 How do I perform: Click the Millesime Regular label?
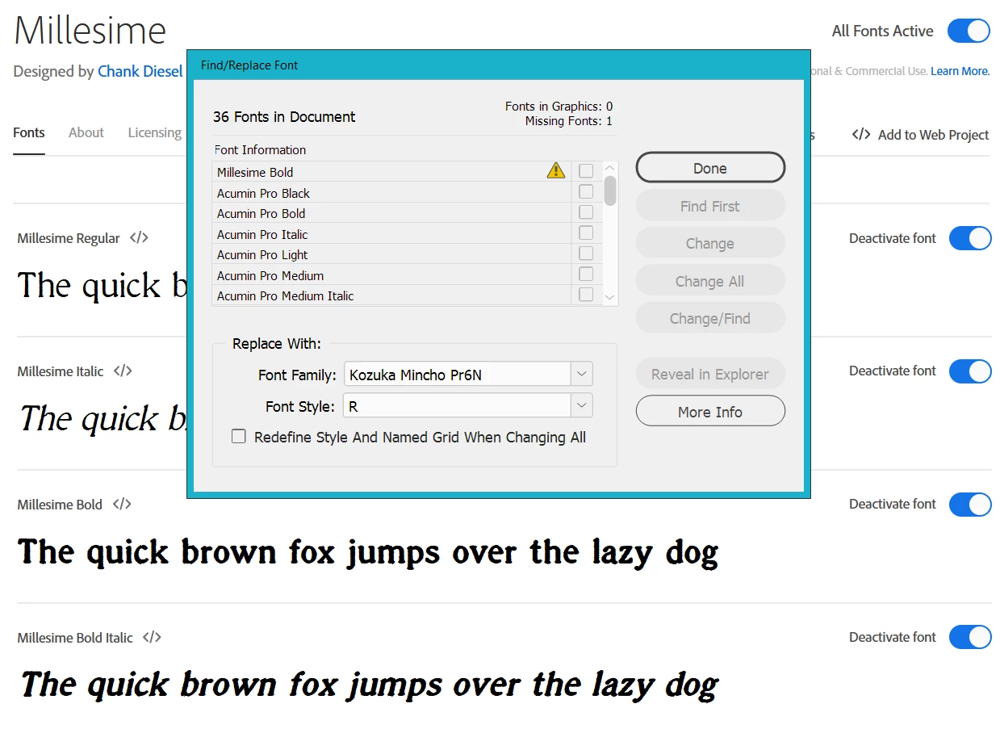pyautogui.click(x=69, y=238)
